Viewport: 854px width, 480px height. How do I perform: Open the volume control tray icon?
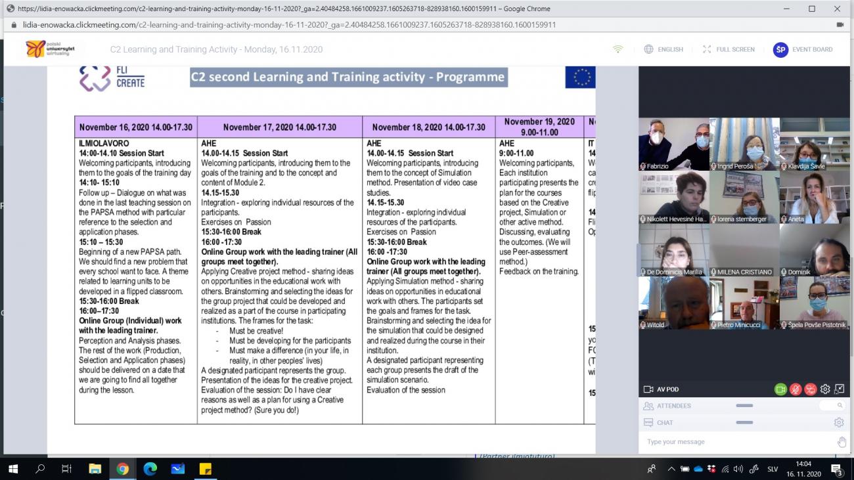click(x=738, y=469)
